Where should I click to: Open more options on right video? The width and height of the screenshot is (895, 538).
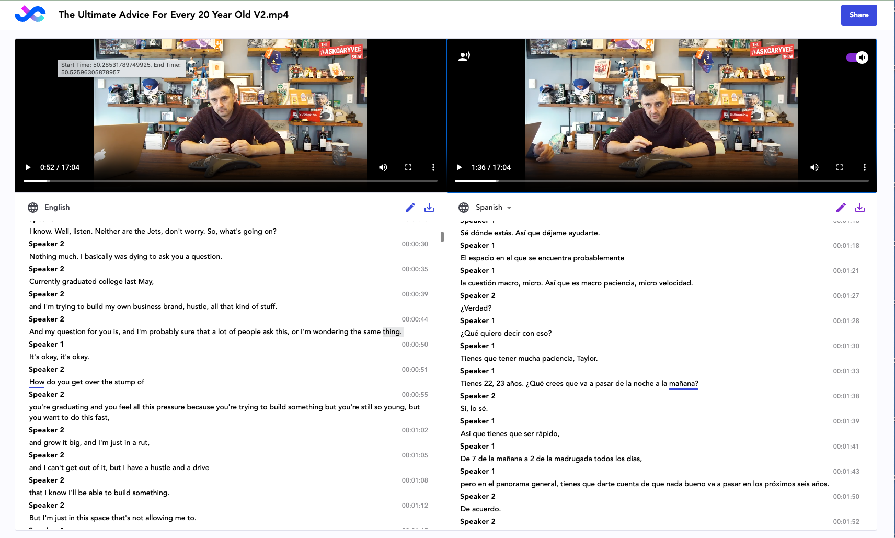(865, 167)
